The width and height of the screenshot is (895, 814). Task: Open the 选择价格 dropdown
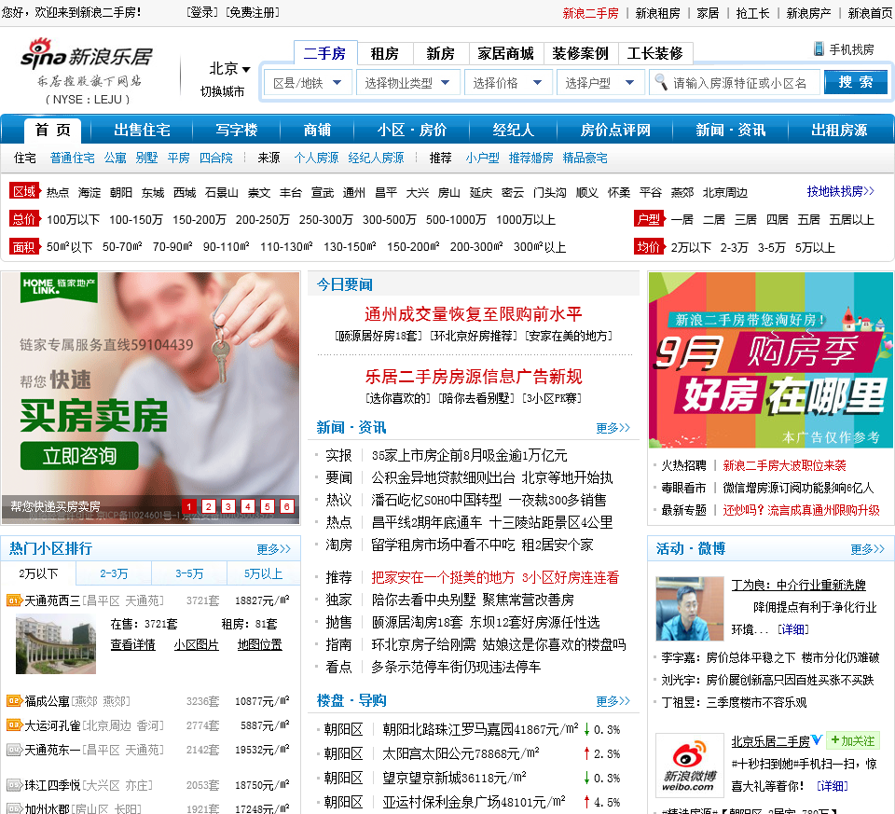pos(508,83)
